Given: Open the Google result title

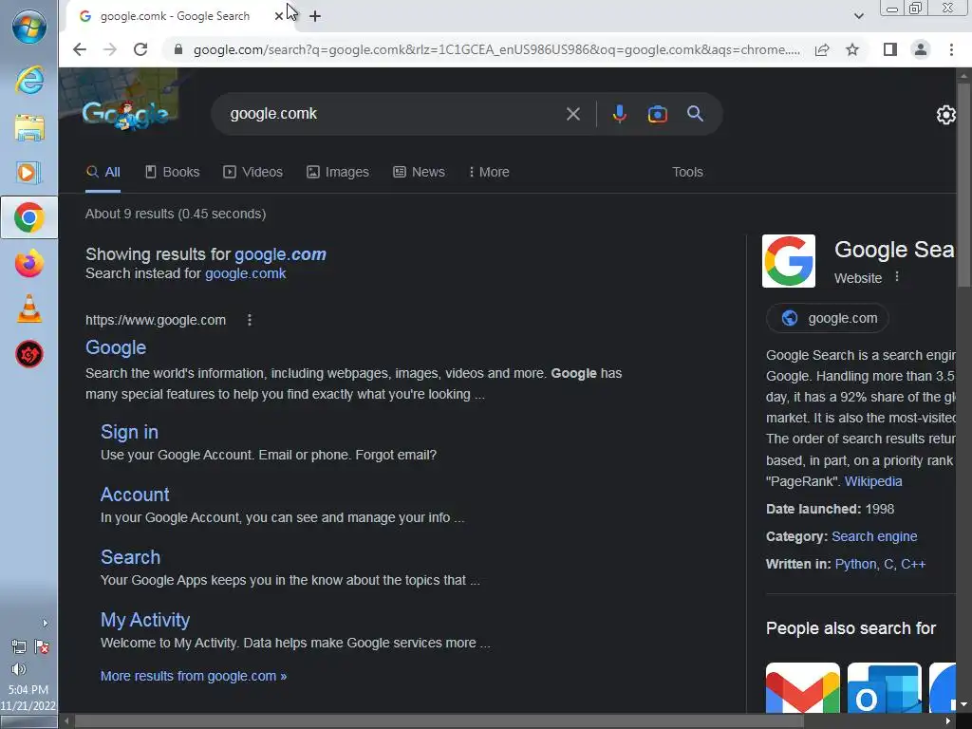Looking at the screenshot, I should 116,347.
